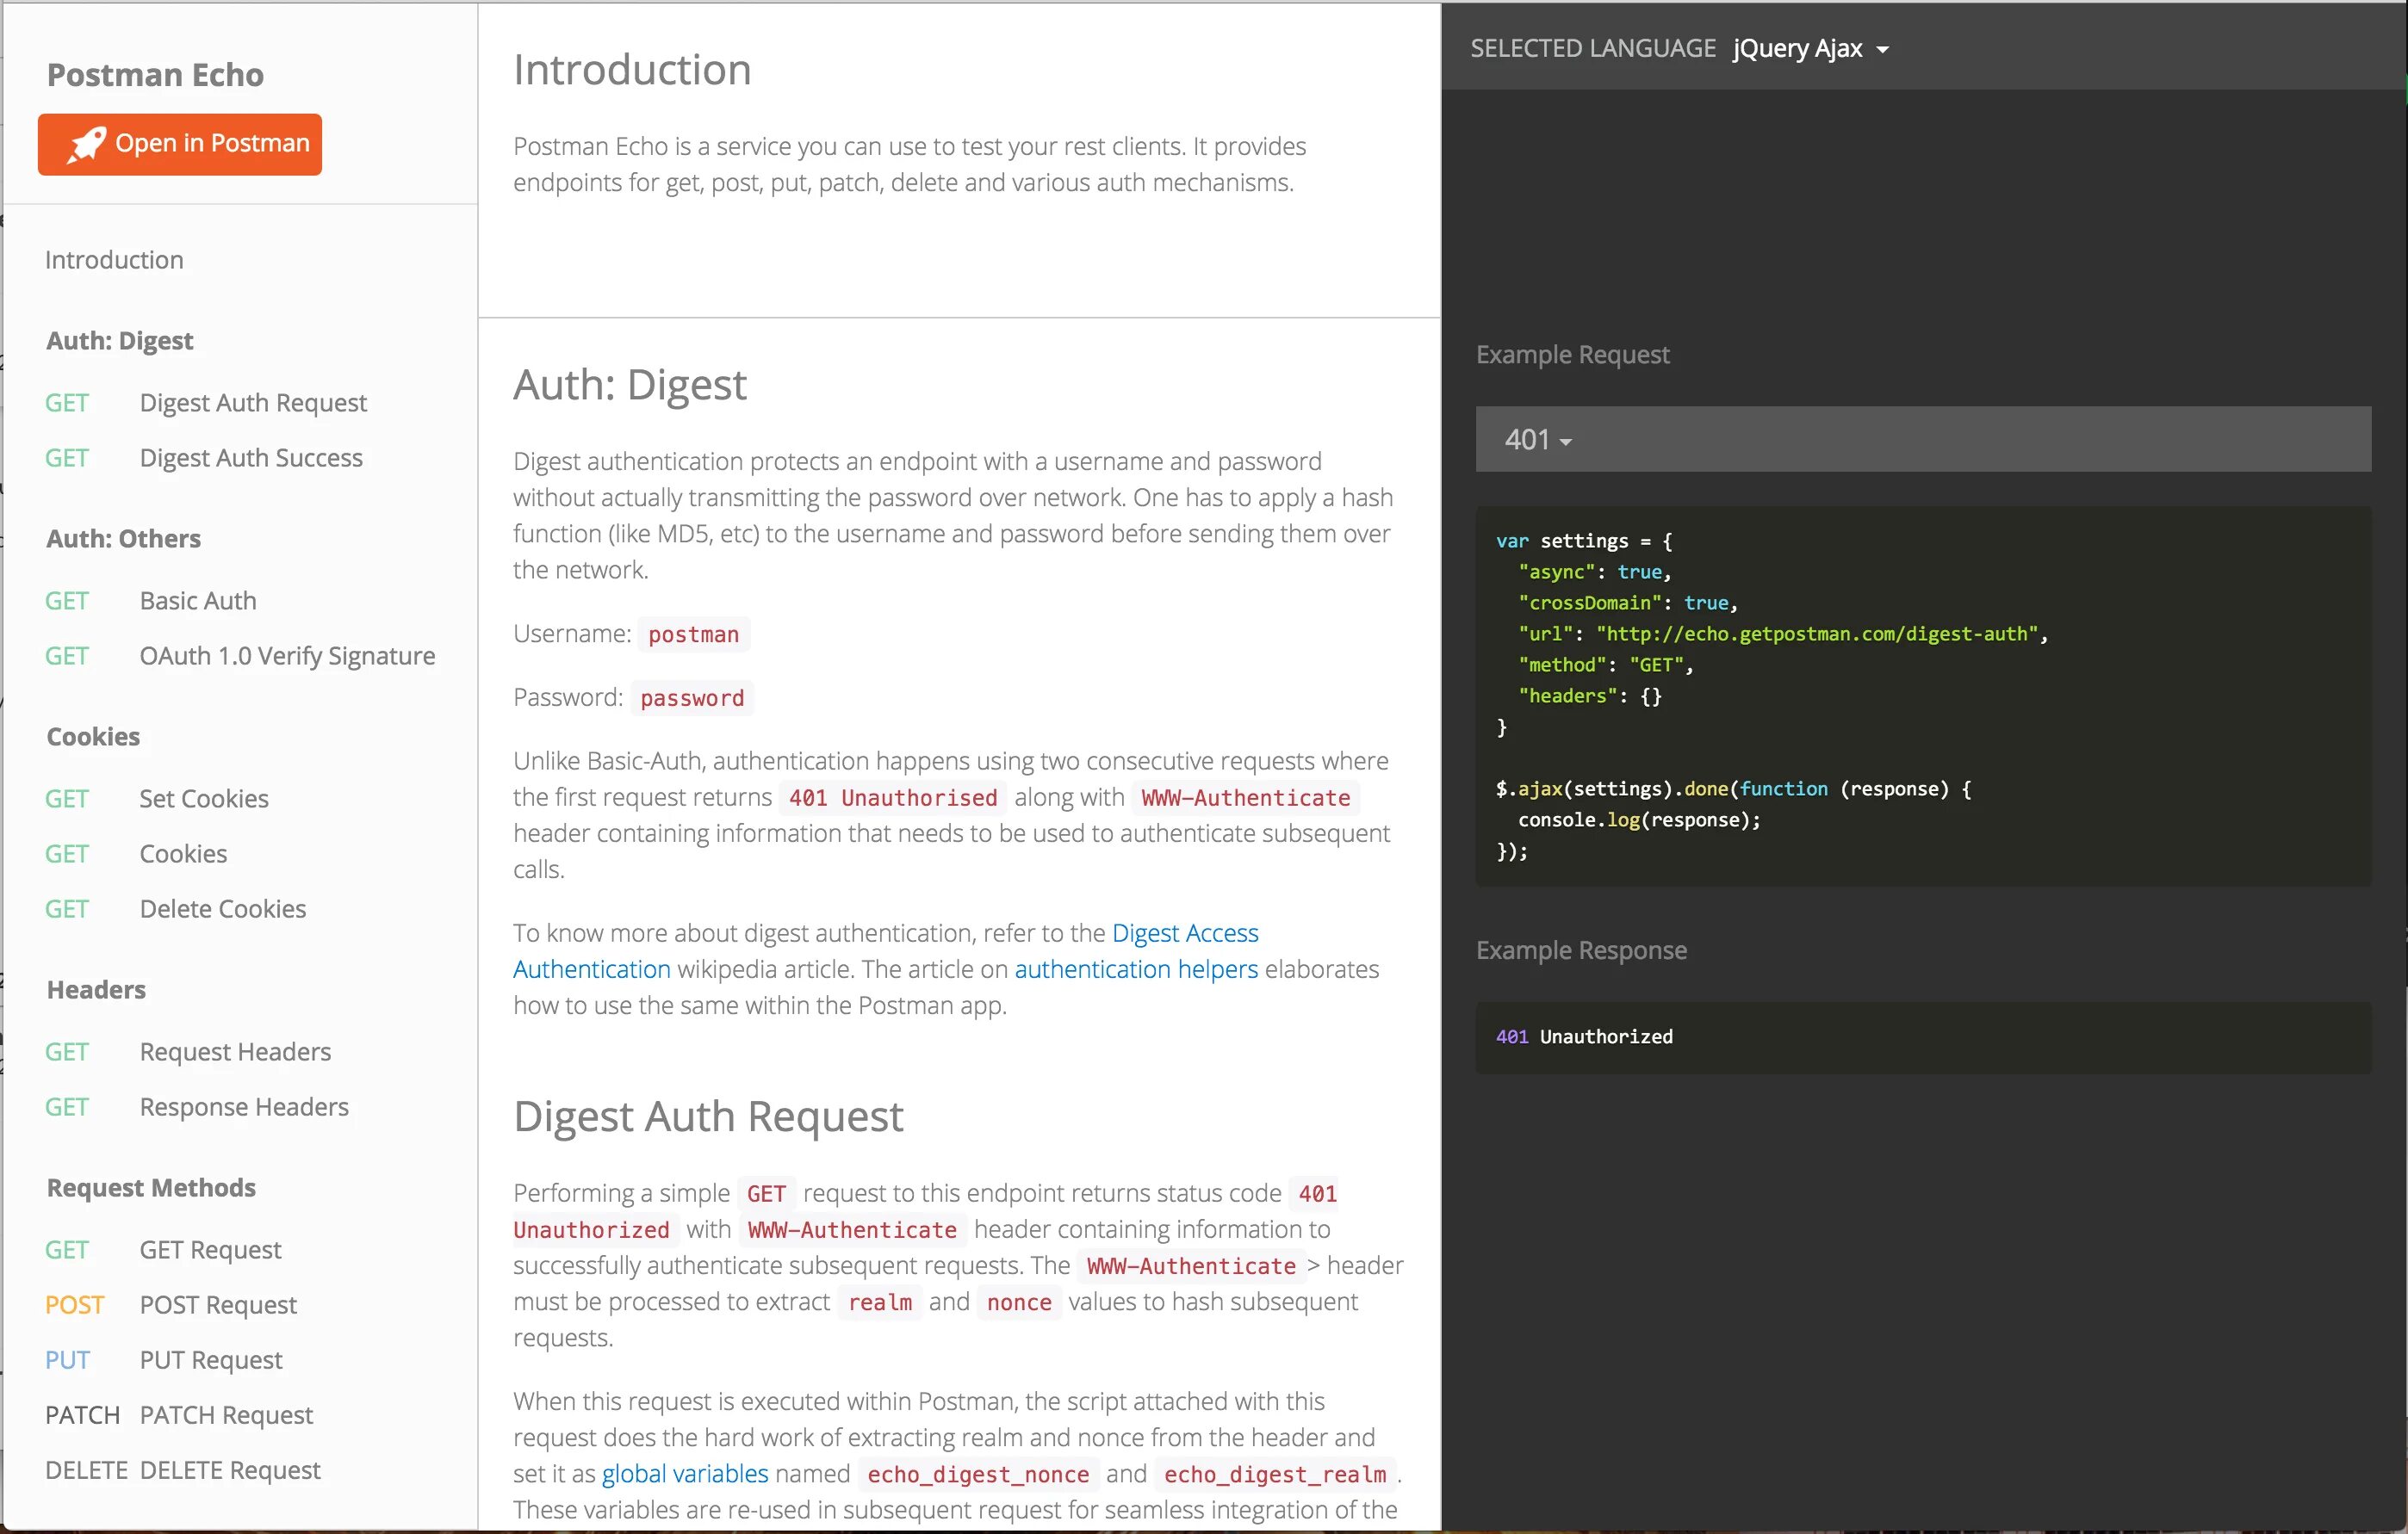
Task: Click the password code value
Action: 692,697
